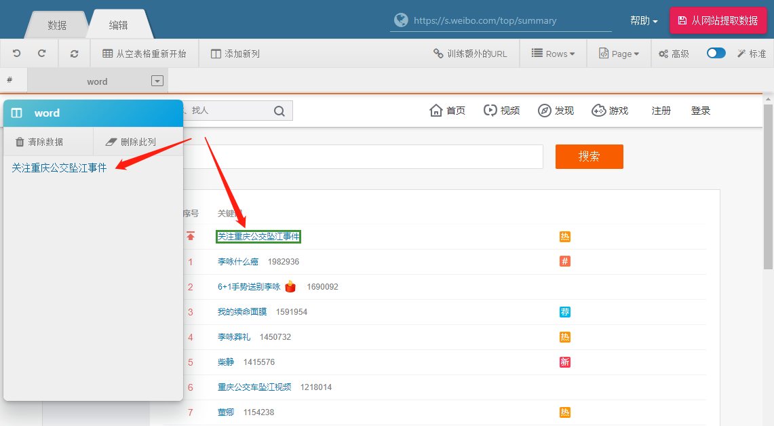Open the word column dropdown arrow
Image resolution: width=774 pixels, height=426 pixels.
(157, 81)
